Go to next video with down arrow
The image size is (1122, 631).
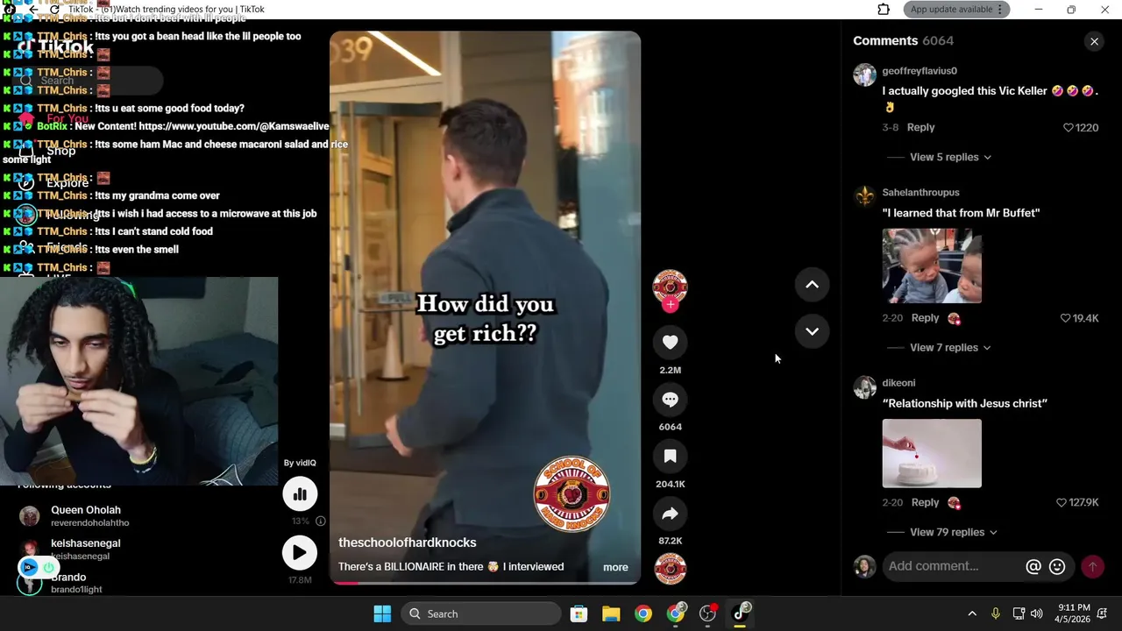click(x=812, y=331)
